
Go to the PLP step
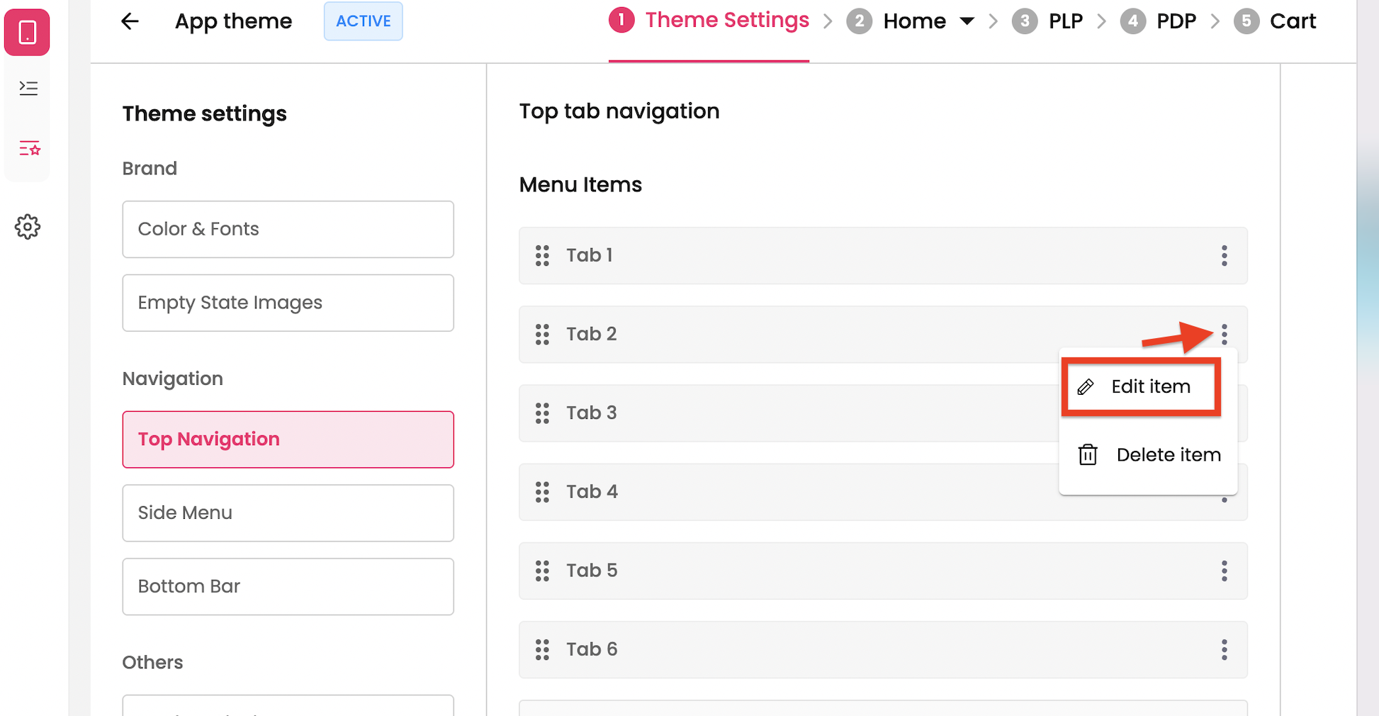pyautogui.click(x=1065, y=21)
